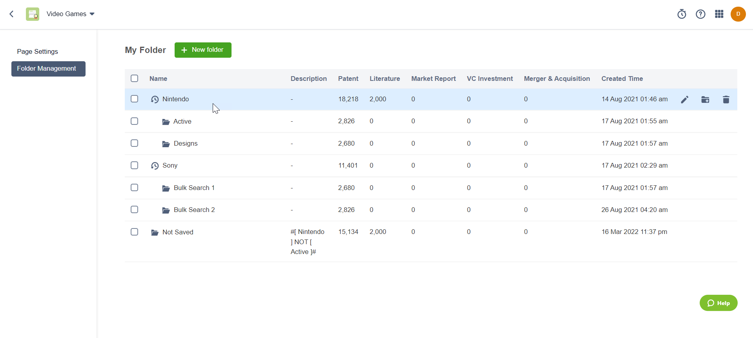Open the help question mark icon
Viewport: 753px width, 338px height.
point(700,14)
